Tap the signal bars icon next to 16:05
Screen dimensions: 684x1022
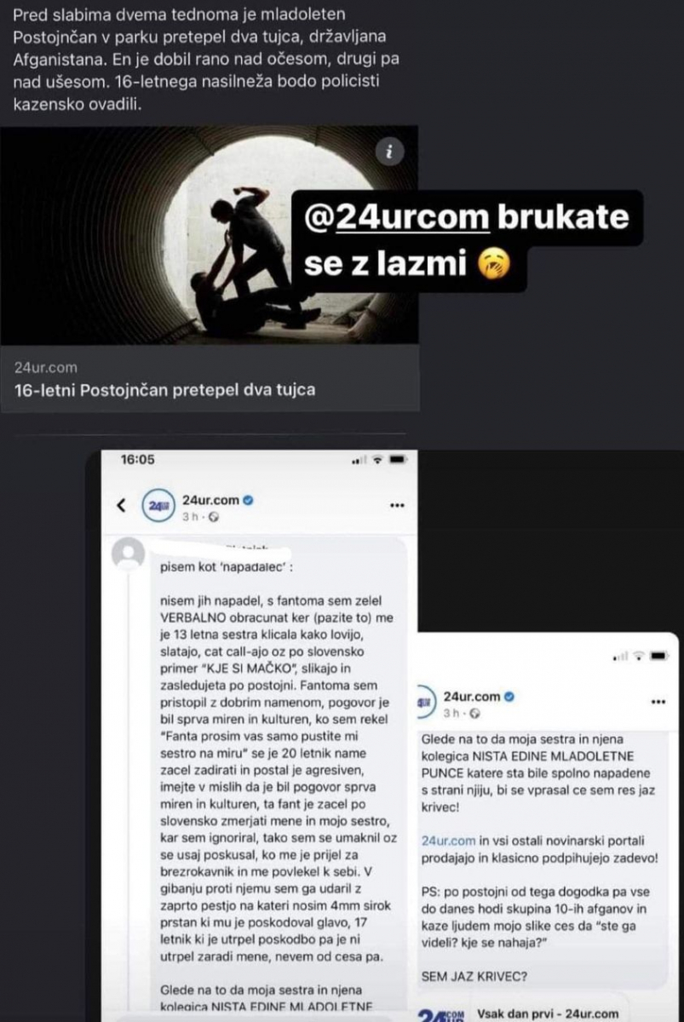tap(358, 461)
